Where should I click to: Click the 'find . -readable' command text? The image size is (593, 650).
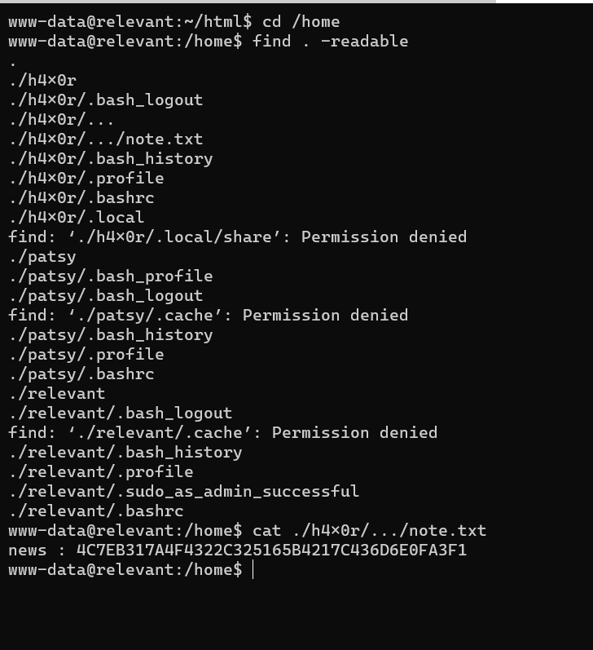point(330,42)
